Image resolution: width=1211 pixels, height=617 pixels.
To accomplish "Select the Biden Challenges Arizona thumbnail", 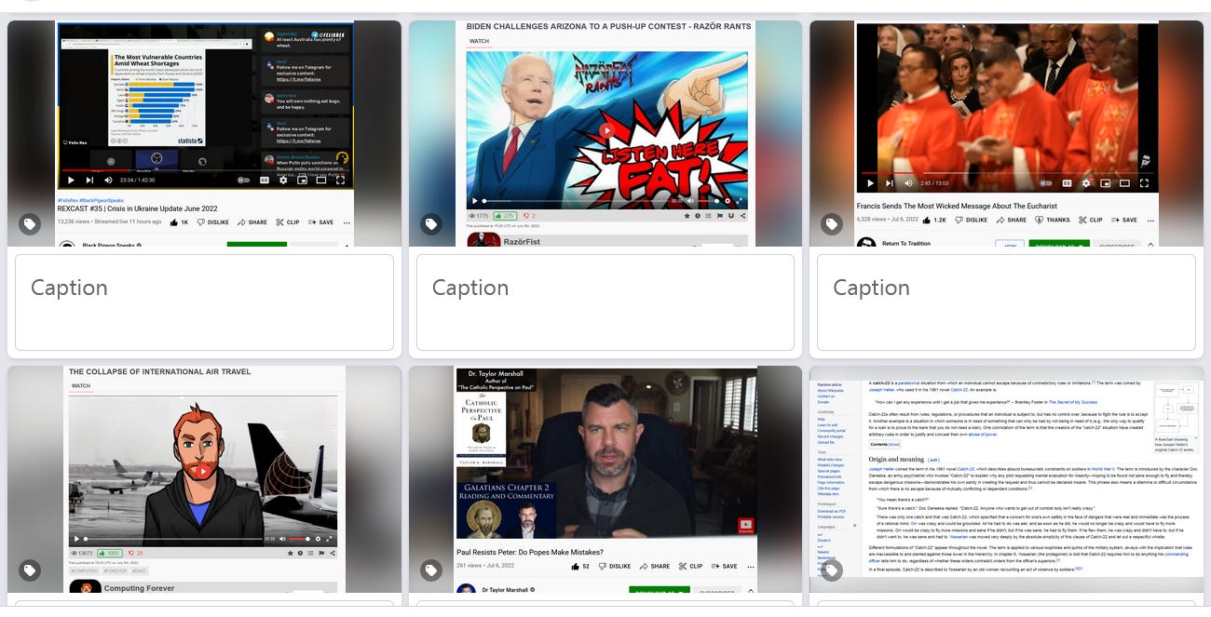I will coord(605,134).
